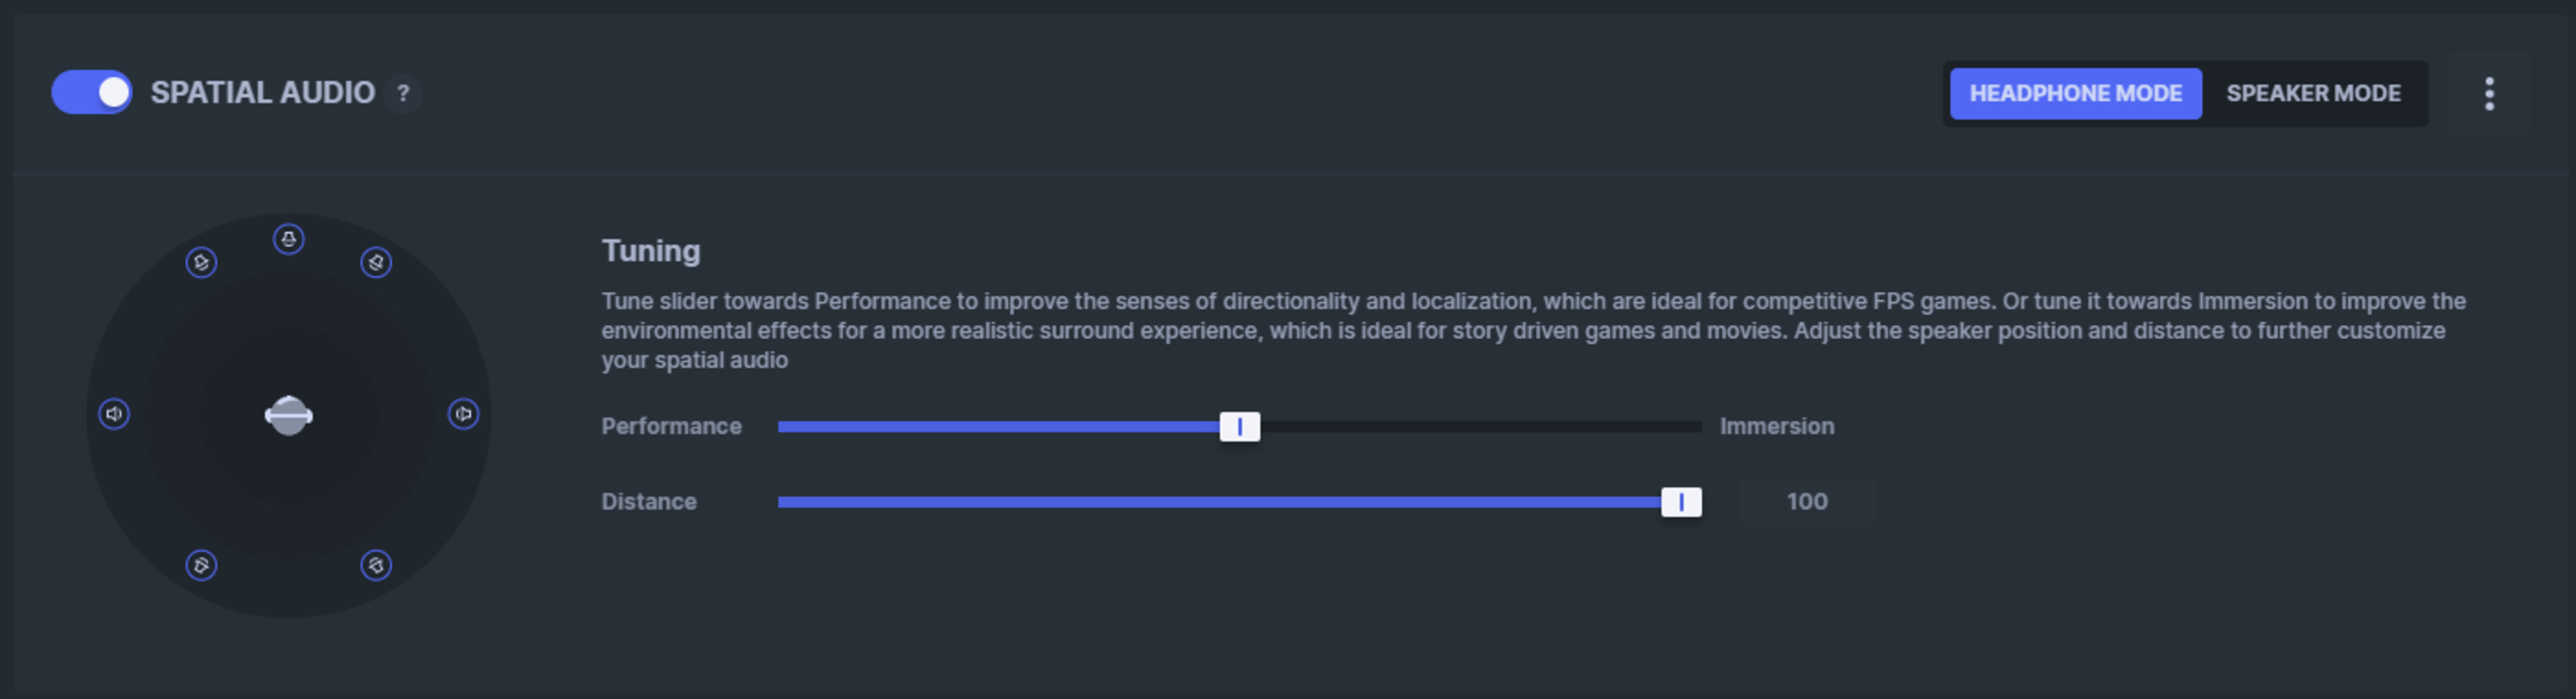Switch to Headphone Mode
Image resolution: width=2576 pixels, height=699 pixels.
pyautogui.click(x=2075, y=94)
